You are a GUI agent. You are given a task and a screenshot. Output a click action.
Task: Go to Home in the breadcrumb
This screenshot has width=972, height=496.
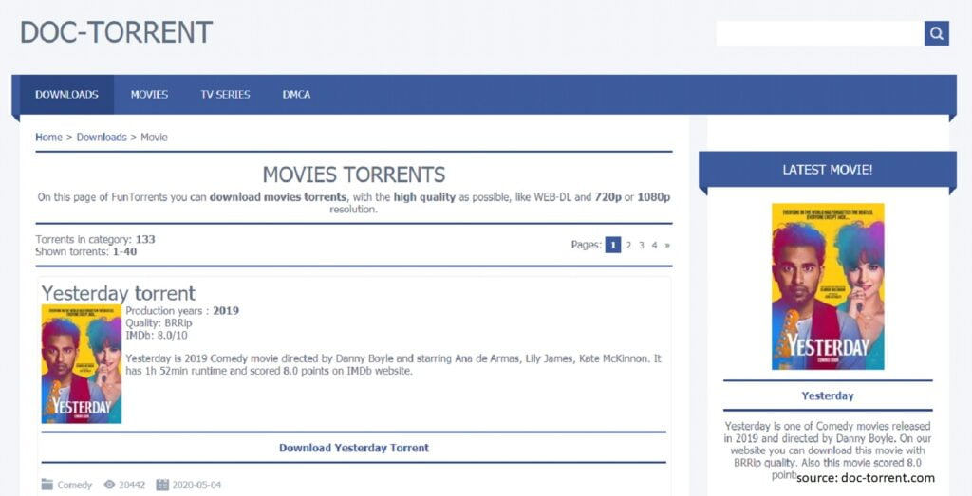point(48,137)
